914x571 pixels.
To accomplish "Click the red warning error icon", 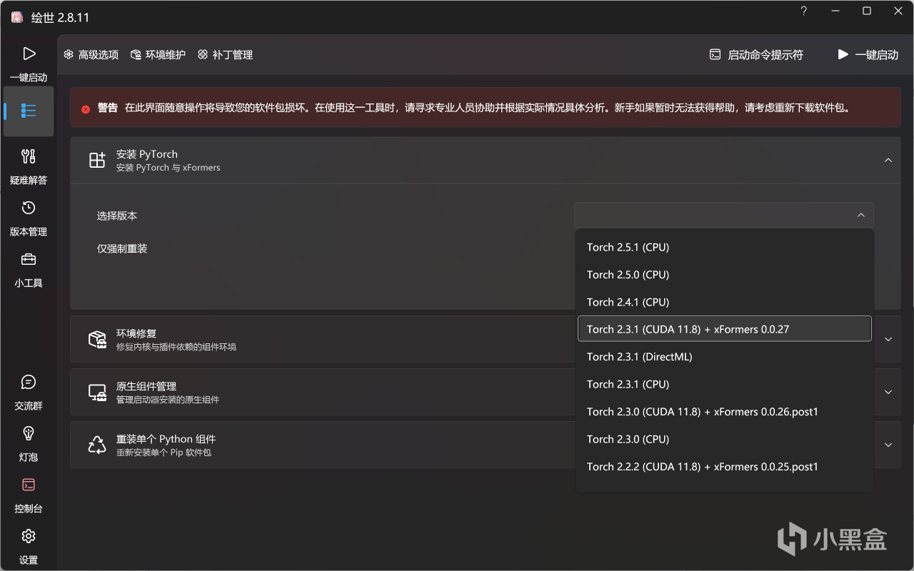I will point(86,108).
